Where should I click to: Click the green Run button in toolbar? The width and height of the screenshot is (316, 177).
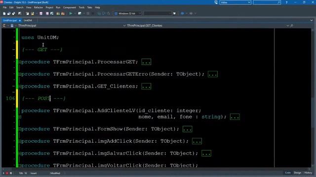(x=71, y=13)
